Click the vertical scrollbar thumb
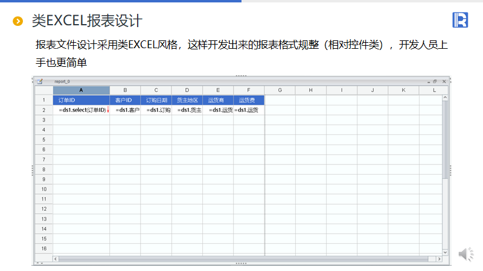 click(445, 140)
